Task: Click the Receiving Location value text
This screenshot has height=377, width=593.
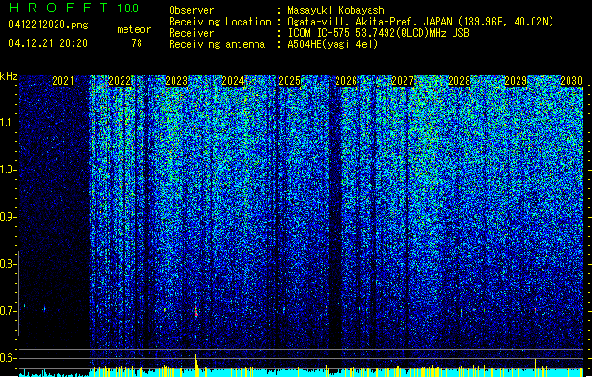Action: click(420, 22)
